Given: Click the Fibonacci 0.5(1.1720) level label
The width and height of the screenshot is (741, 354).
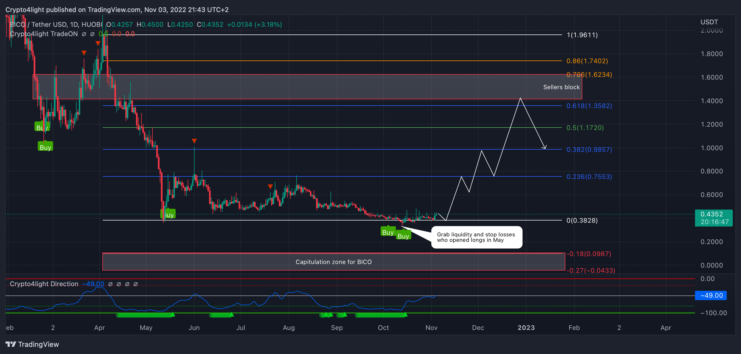Looking at the screenshot, I should point(585,127).
